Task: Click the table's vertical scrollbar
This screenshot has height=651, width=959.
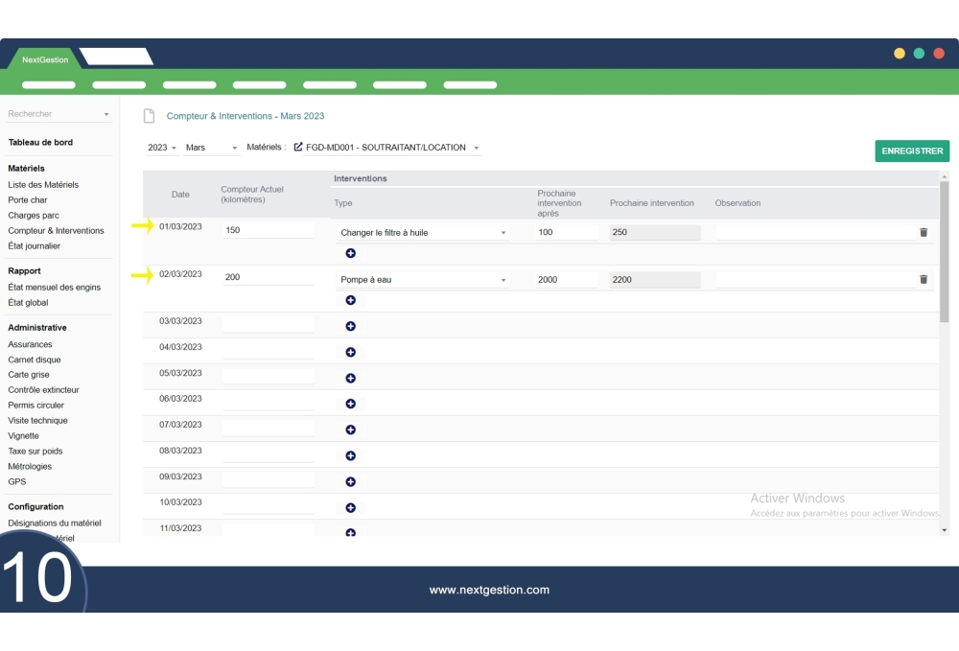Action: (944, 249)
